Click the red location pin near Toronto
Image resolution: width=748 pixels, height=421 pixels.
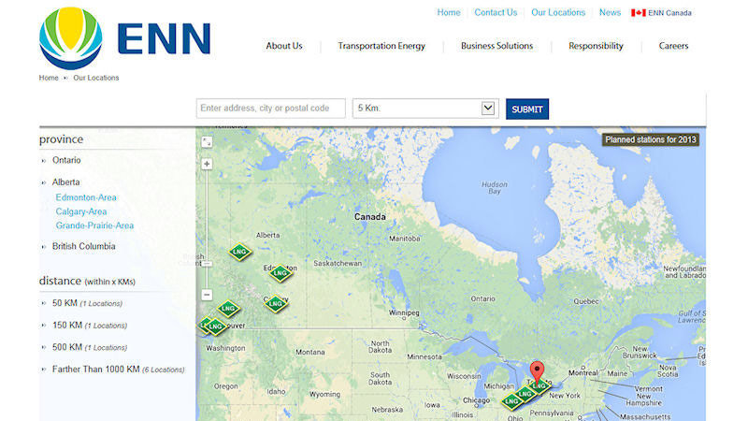[537, 372]
